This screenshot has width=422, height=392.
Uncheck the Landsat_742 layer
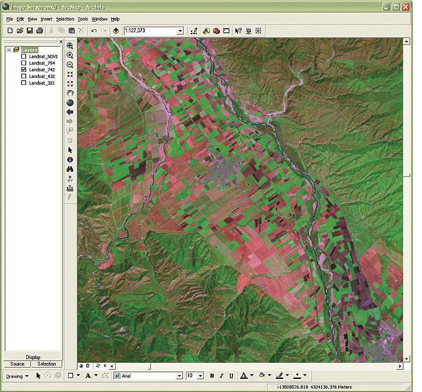[x=24, y=69]
